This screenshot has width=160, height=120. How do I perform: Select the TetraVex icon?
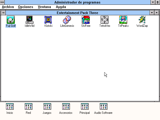104,20
